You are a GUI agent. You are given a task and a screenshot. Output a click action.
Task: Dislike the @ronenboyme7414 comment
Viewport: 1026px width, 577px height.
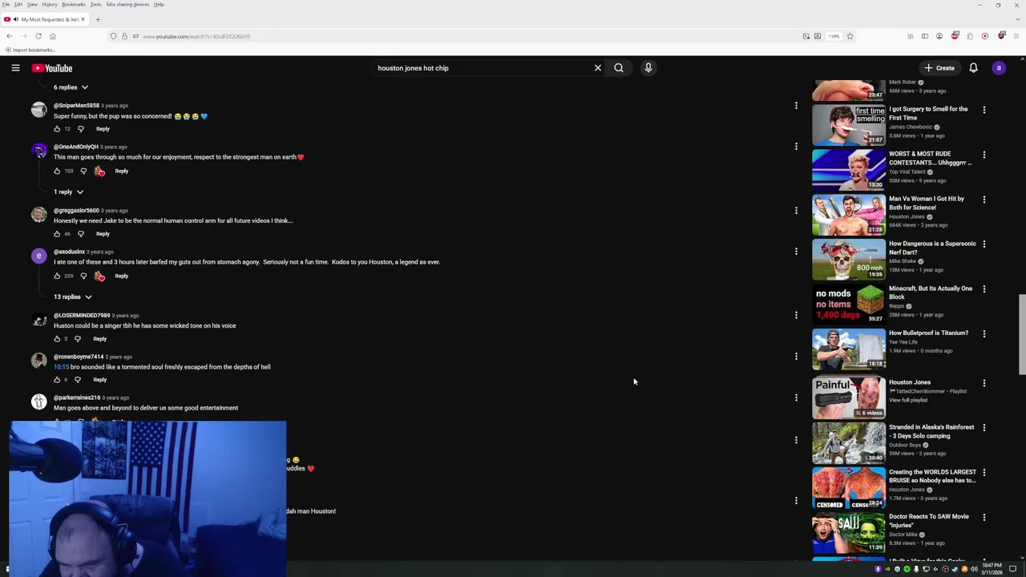[78, 380]
